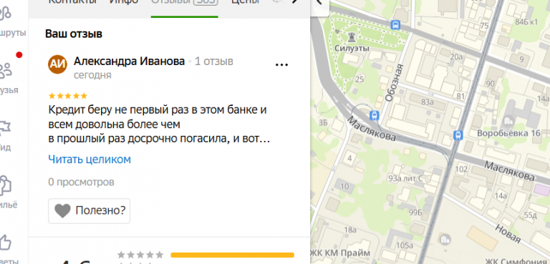Mark review as useful with Полезно button
550x264 pixels.
[x=89, y=211]
